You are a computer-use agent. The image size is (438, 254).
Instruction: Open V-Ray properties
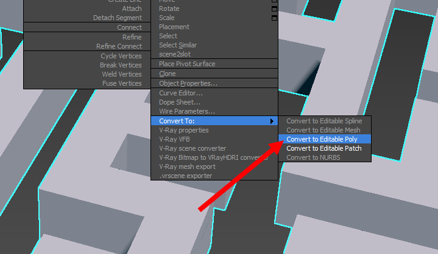click(214, 130)
